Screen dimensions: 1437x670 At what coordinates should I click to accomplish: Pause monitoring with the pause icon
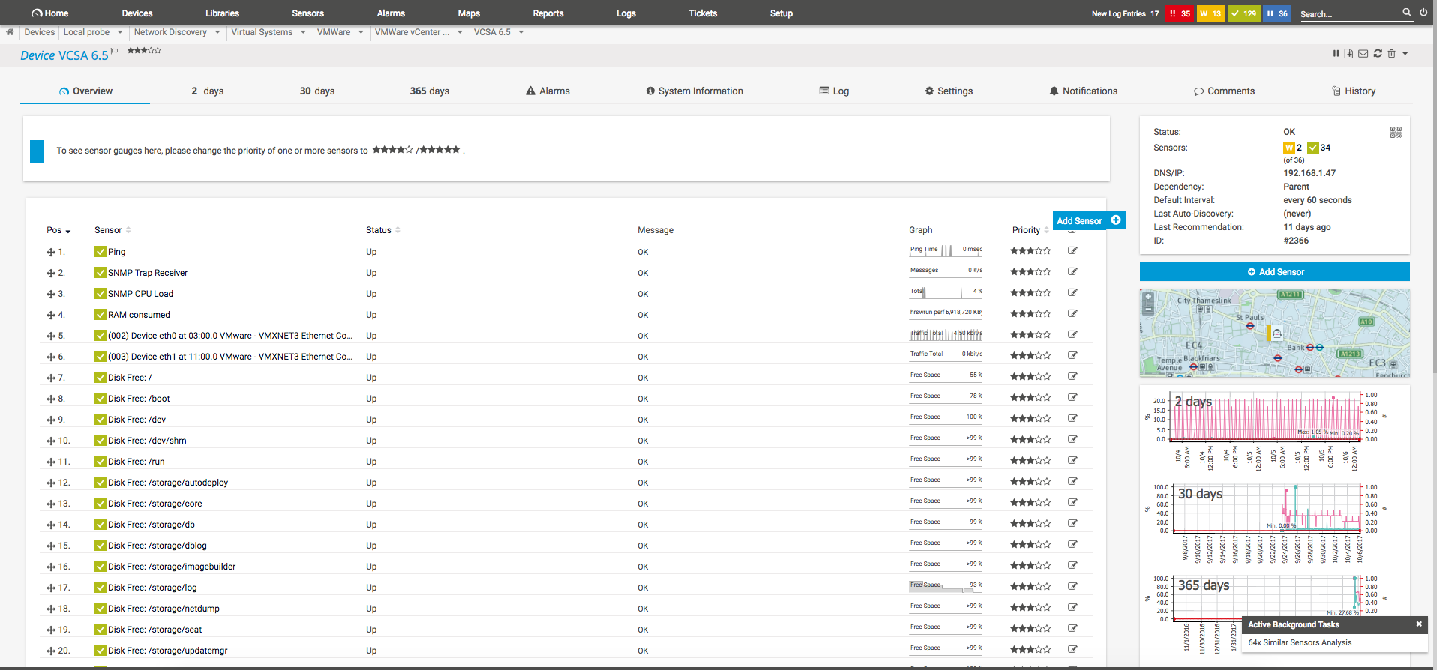click(1336, 54)
